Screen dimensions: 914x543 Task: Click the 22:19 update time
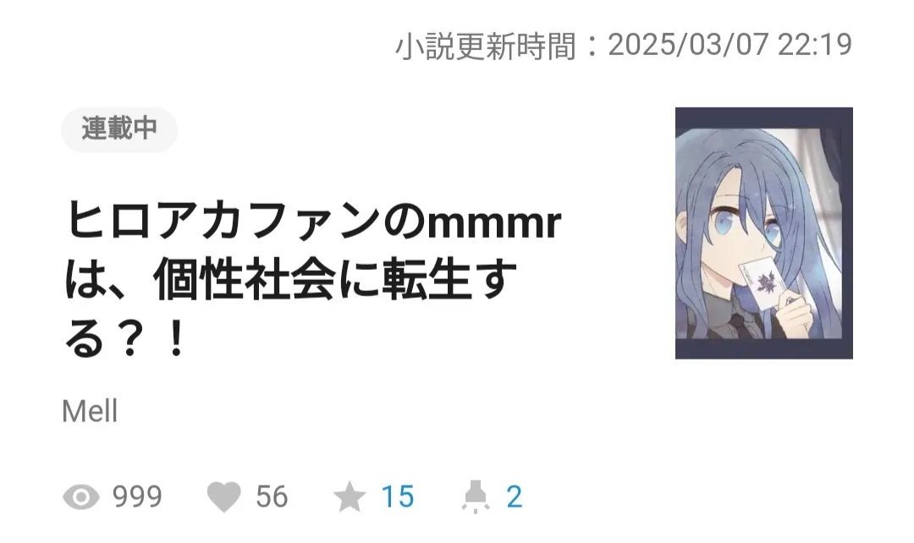[x=815, y=46]
